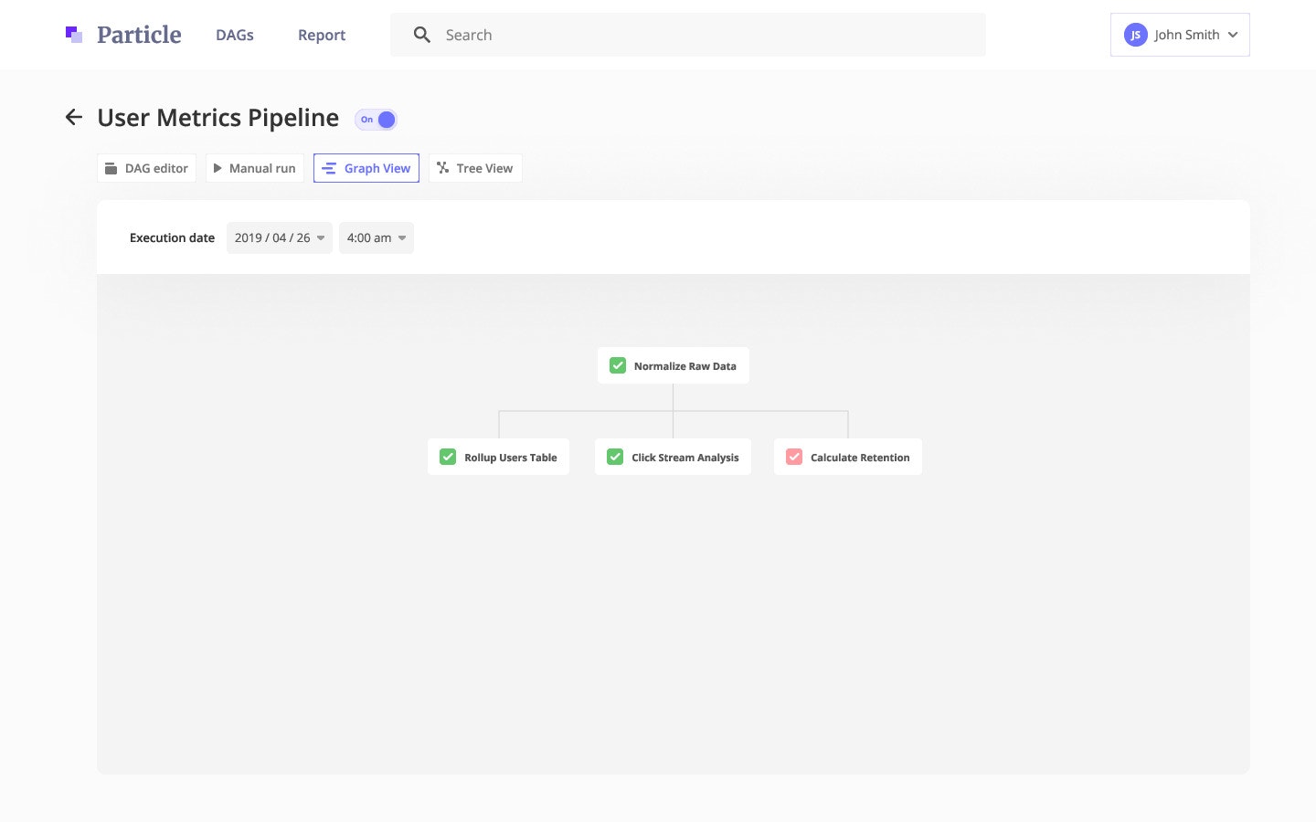
Task: Select the Tree View tab
Action: (x=474, y=168)
